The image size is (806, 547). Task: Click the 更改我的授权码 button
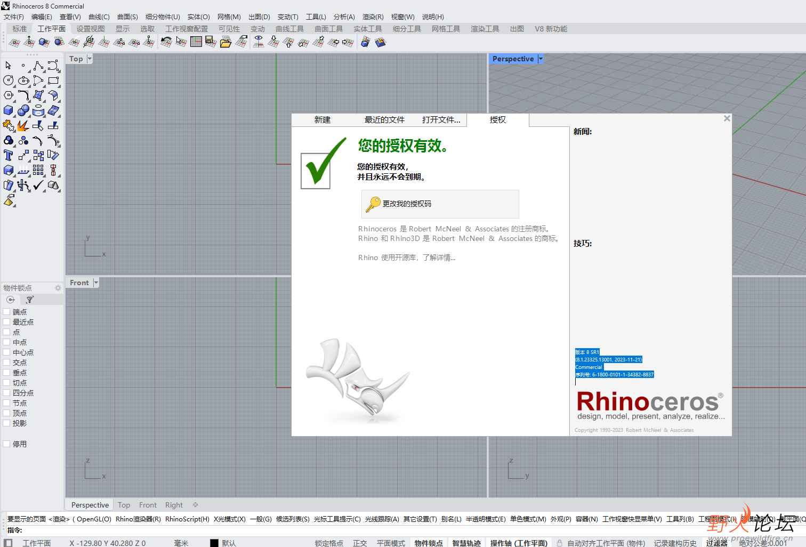click(440, 204)
